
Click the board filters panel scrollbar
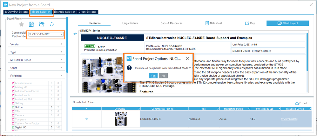67,44
